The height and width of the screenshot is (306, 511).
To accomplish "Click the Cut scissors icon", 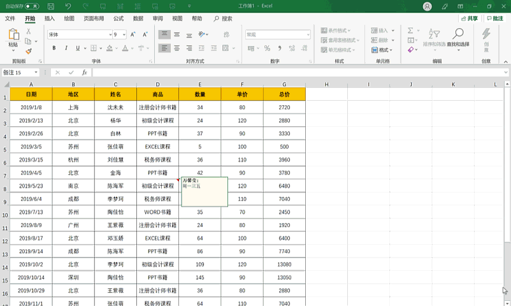I will click(27, 31).
